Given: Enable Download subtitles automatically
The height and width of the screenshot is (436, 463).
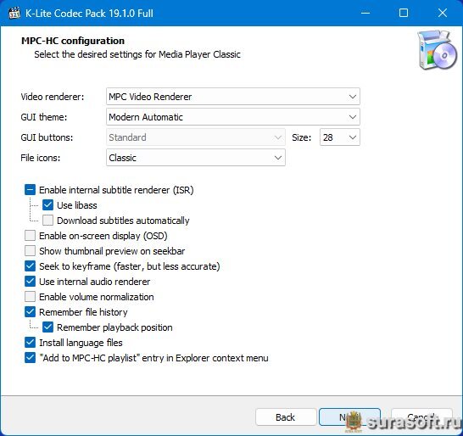Looking at the screenshot, I should tap(47, 221).
